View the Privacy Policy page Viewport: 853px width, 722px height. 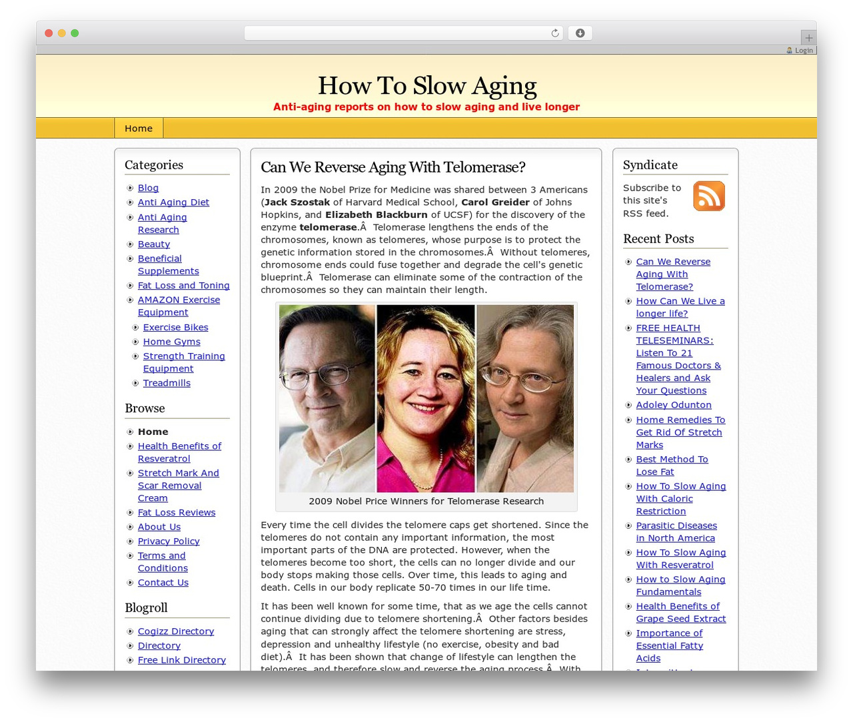[169, 541]
